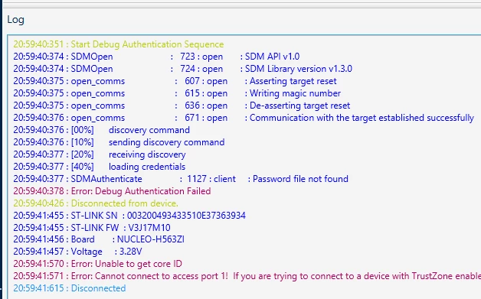
Task: Select the '[10%] sending discovery command' line
Action: [x=119, y=142]
